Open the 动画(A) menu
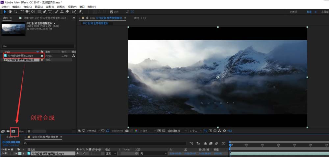Screen dimensions: 329x157 click(x=61, y=7)
